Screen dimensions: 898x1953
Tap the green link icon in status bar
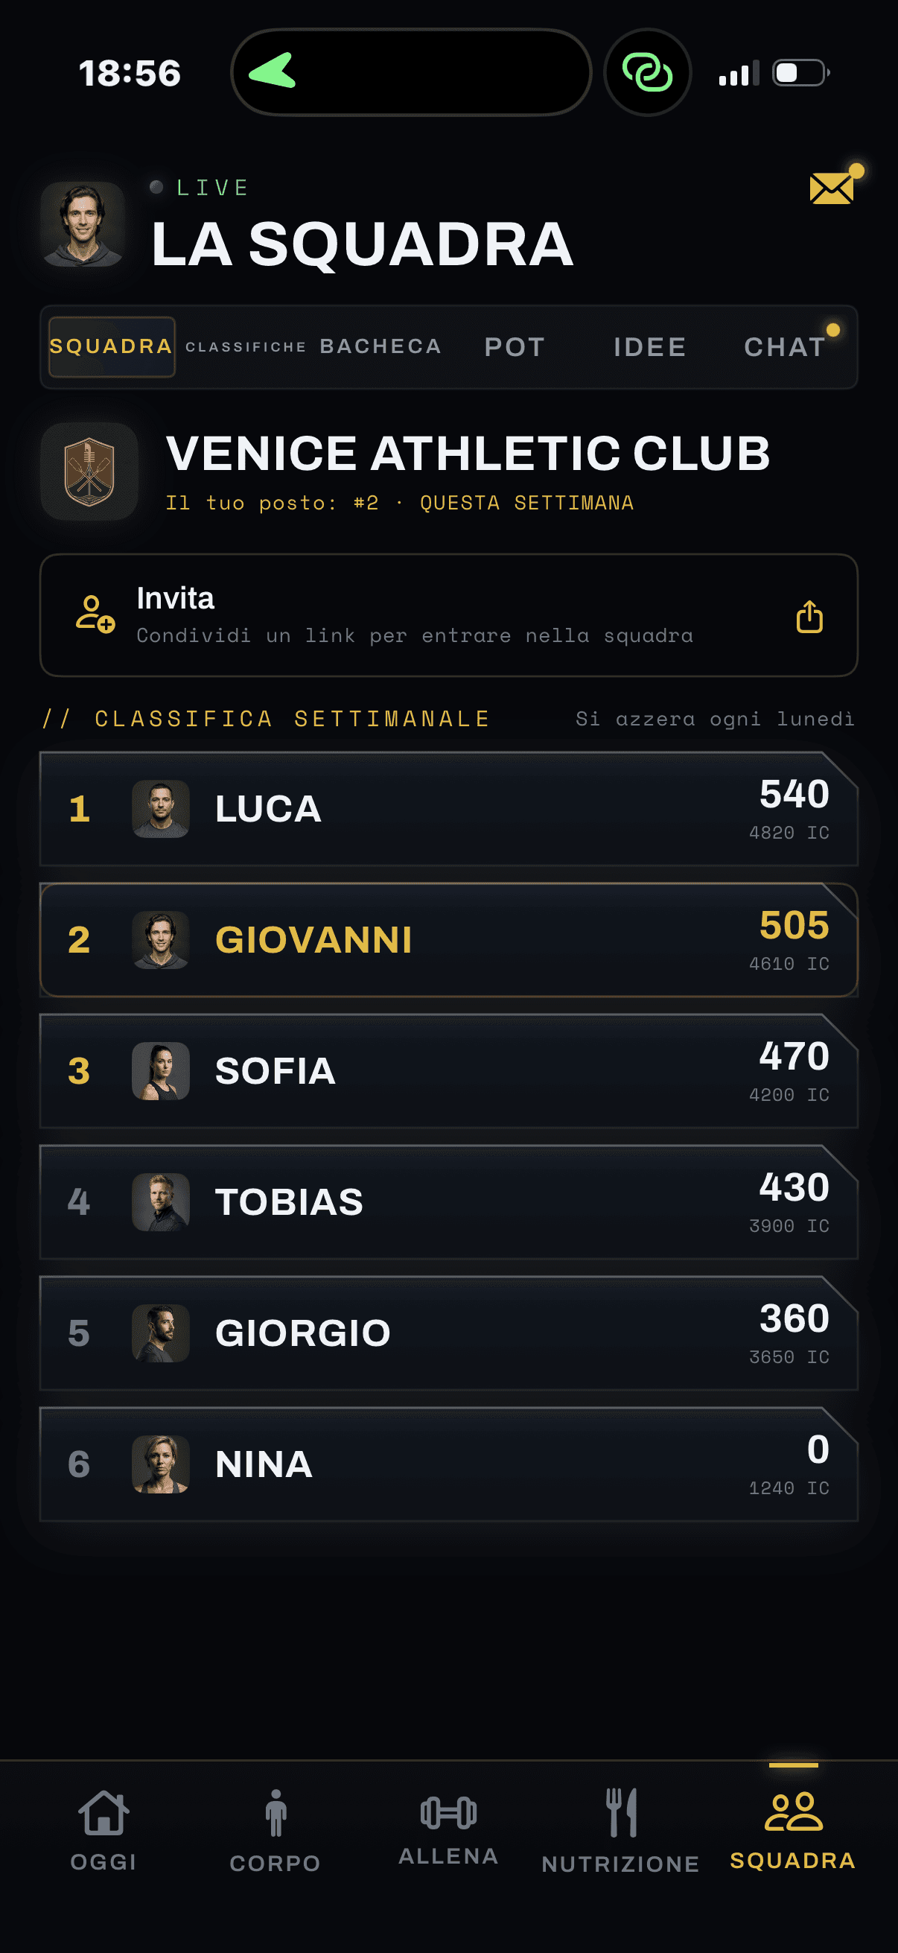pos(647,73)
